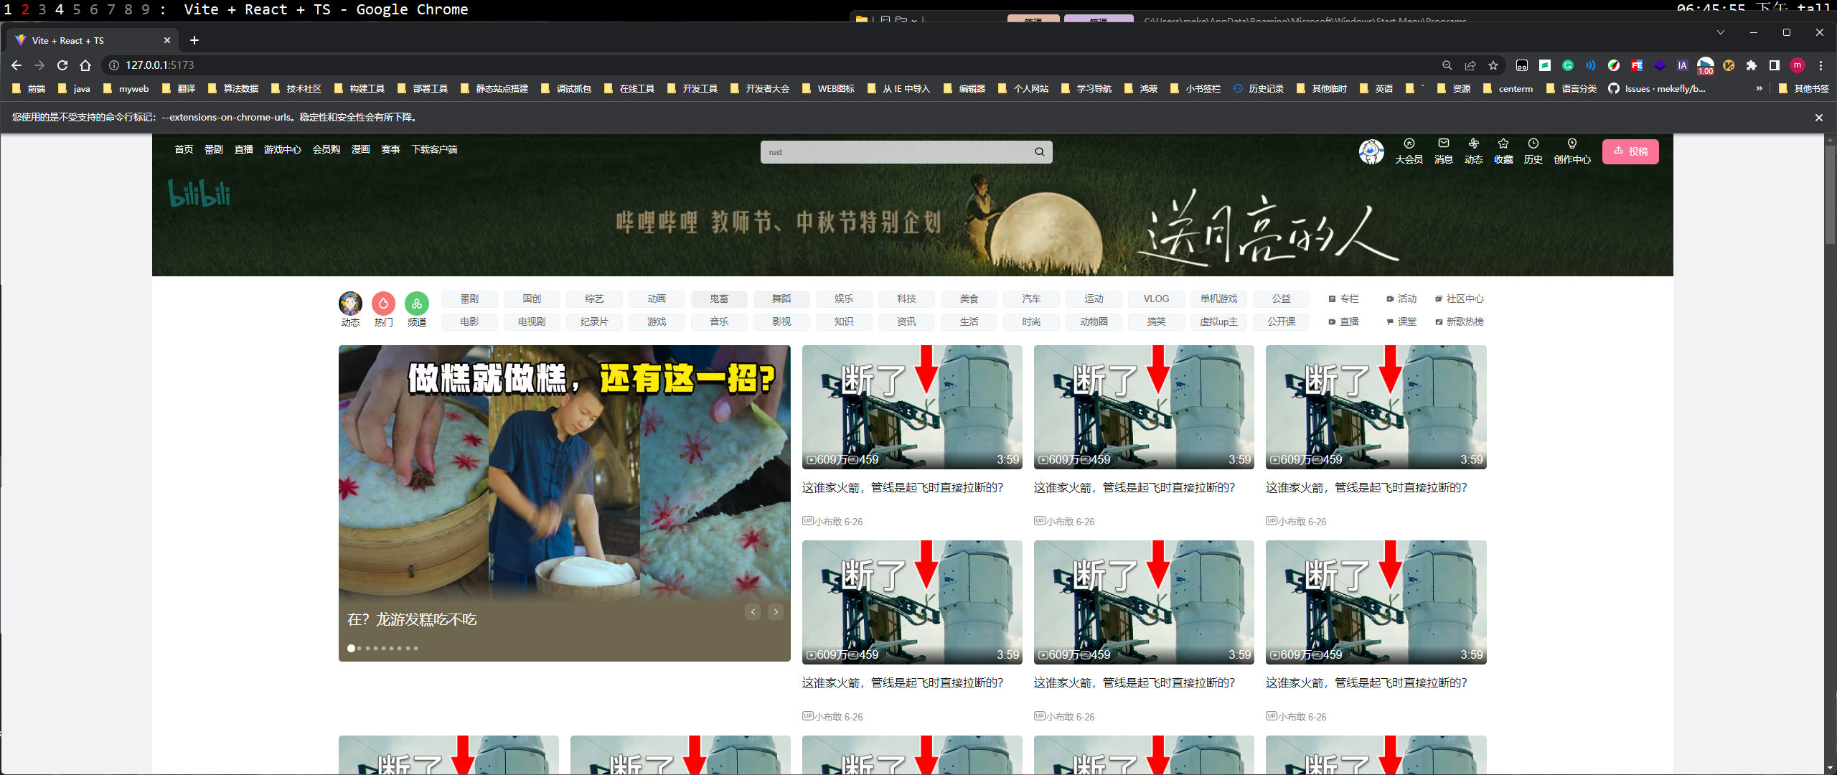1837x775 pixels.
Task: Click the red 热门 flame icon
Action: coord(383,304)
